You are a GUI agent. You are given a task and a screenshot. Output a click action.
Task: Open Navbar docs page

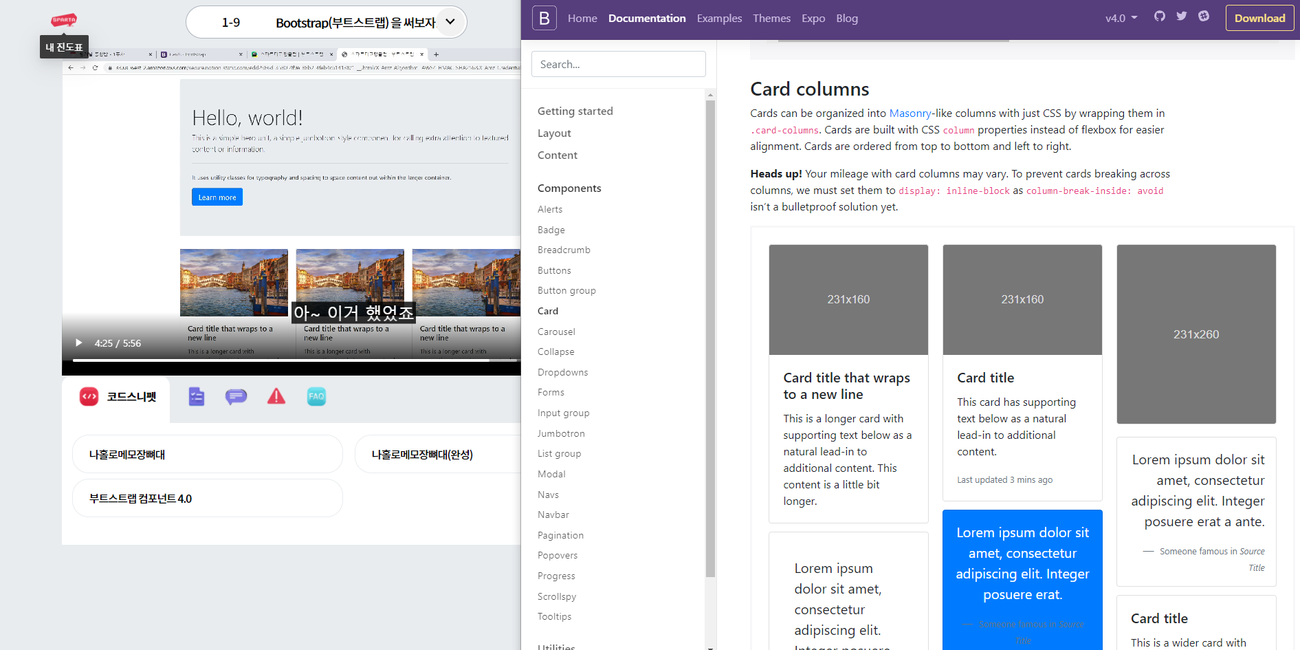553,514
